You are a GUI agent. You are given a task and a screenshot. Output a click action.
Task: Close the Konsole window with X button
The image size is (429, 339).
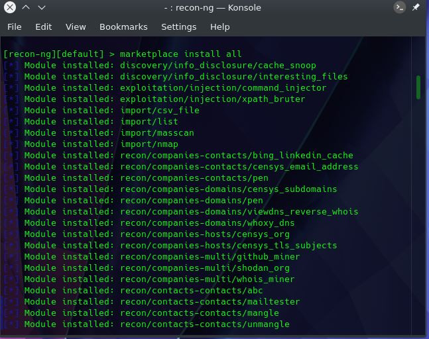click(x=10, y=7)
